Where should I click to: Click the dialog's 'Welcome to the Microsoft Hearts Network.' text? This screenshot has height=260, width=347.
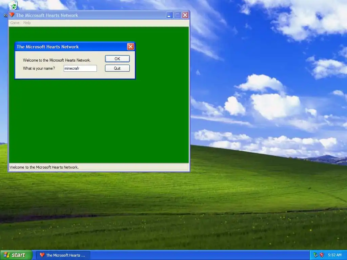pos(57,60)
